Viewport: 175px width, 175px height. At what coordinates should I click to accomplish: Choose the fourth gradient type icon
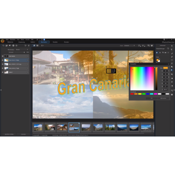[x=165, y=52]
